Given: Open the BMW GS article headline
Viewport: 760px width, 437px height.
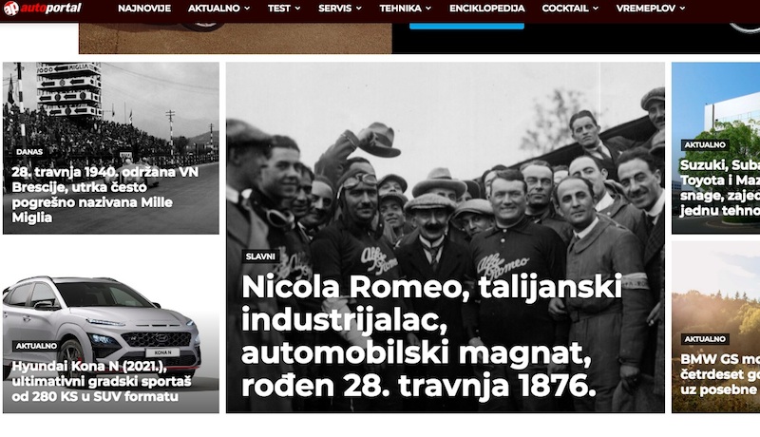Looking at the screenshot, I should tap(720, 374).
